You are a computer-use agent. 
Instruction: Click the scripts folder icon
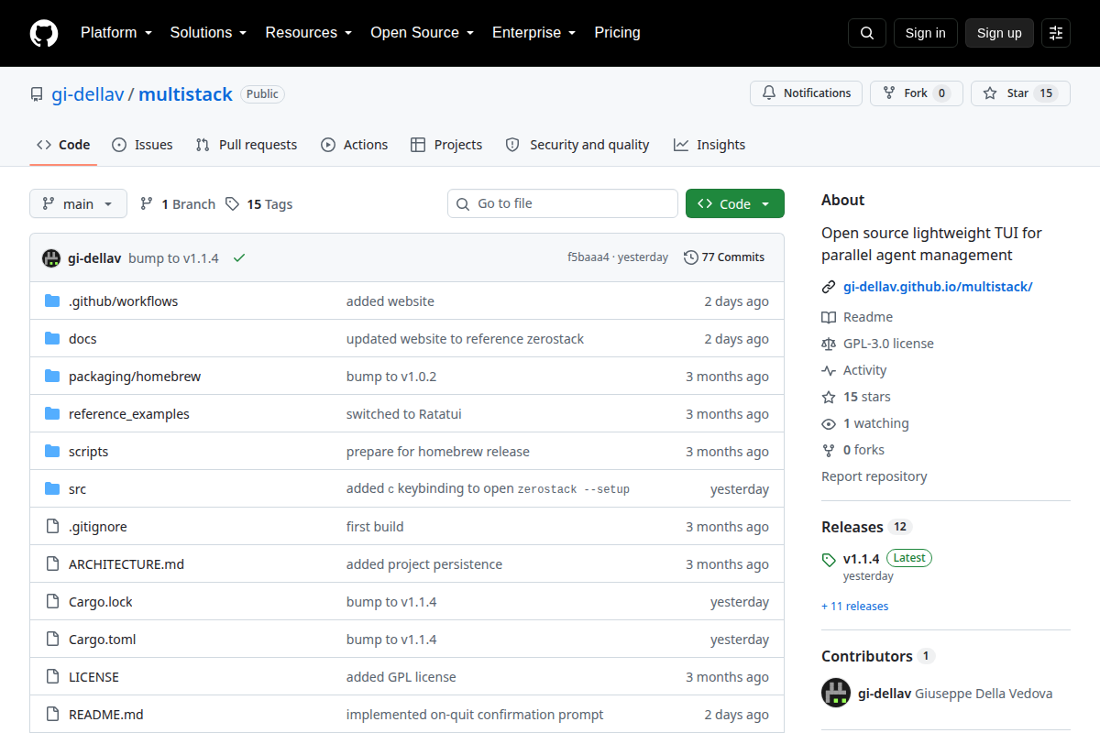tap(52, 452)
